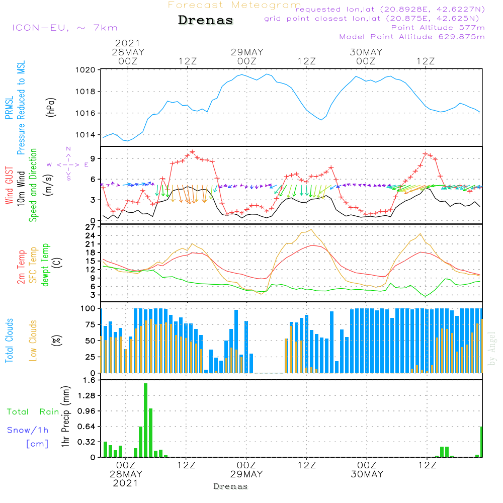Click the "[cm]" snow unit label

point(37,444)
